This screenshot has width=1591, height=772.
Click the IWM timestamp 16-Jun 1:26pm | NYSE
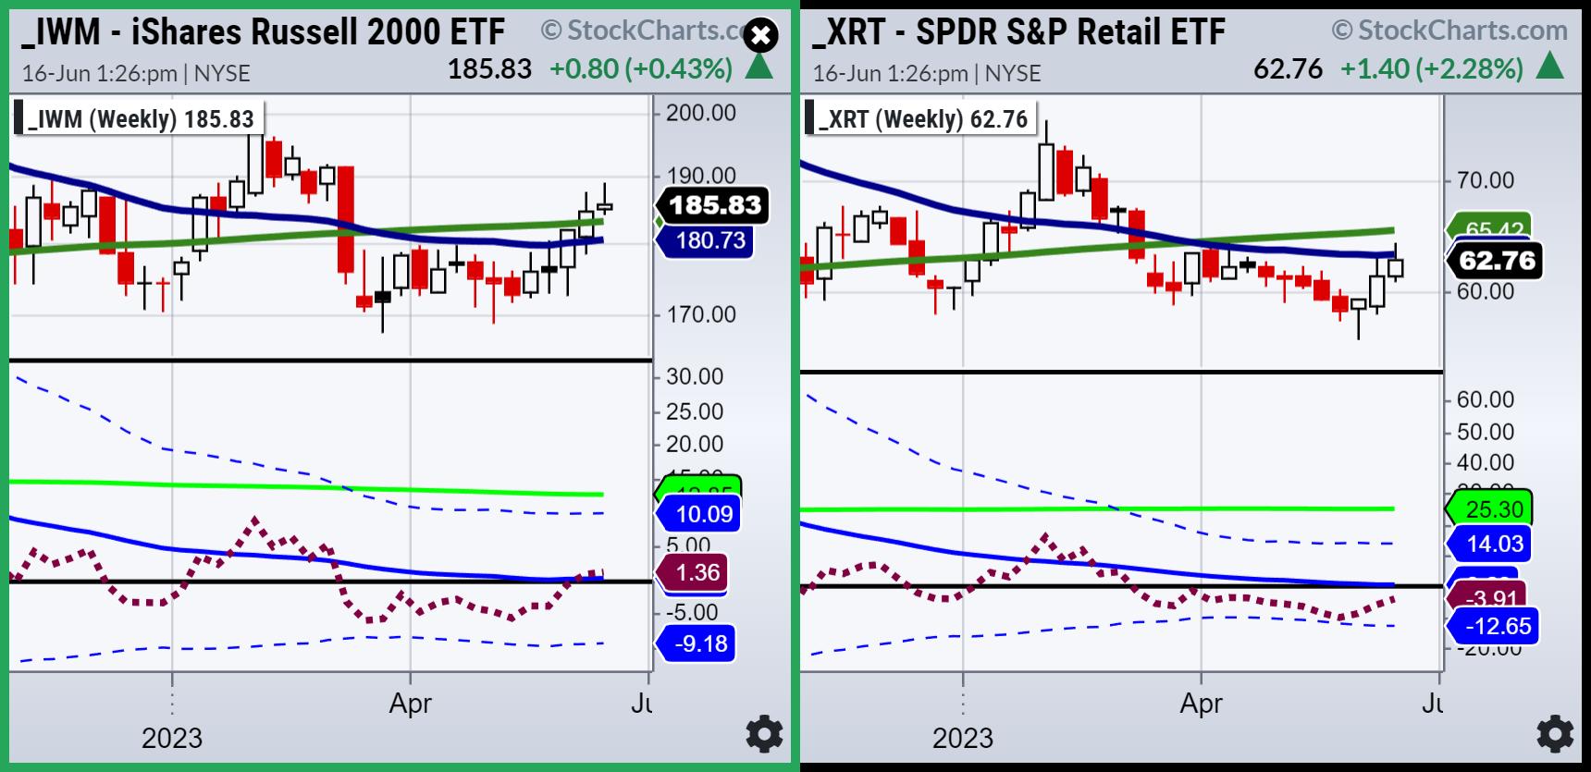pyautogui.click(x=135, y=73)
